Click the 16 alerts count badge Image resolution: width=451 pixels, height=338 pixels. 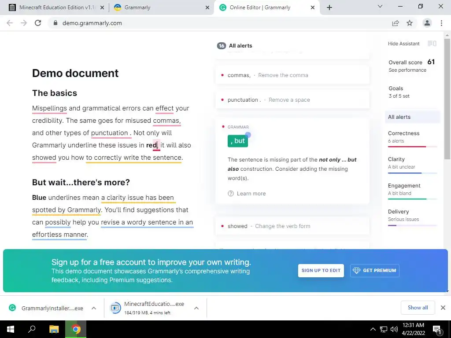click(x=221, y=46)
